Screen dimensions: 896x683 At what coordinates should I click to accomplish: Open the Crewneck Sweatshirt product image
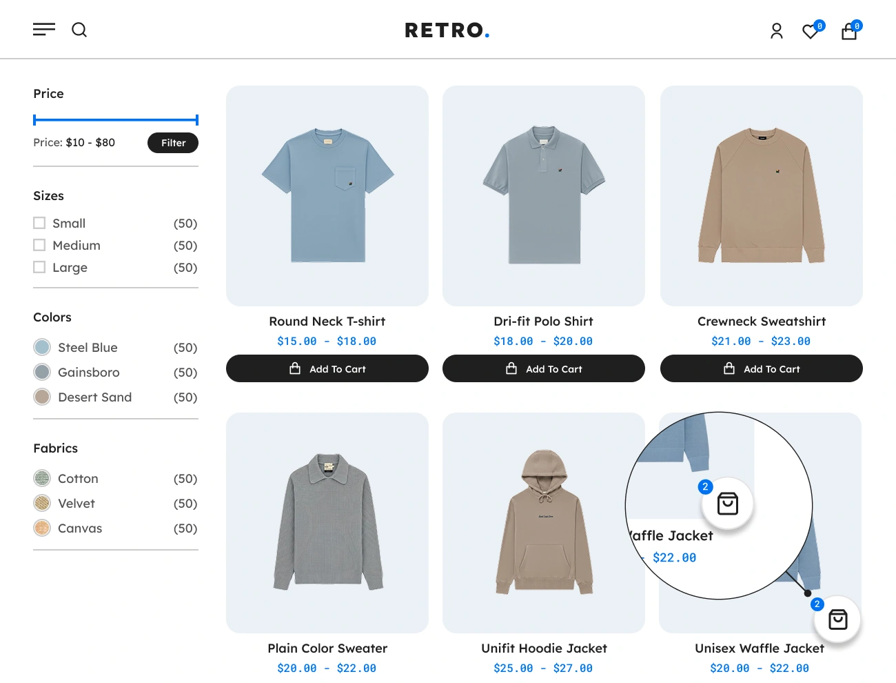(x=762, y=196)
